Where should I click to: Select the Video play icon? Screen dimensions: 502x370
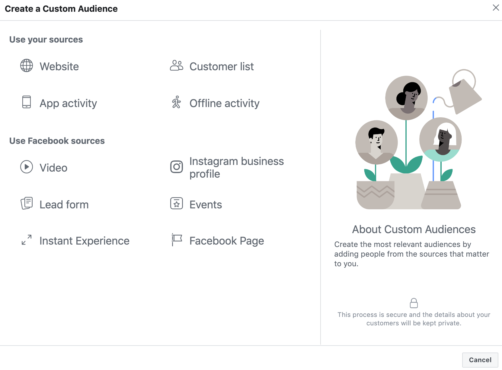coord(27,167)
